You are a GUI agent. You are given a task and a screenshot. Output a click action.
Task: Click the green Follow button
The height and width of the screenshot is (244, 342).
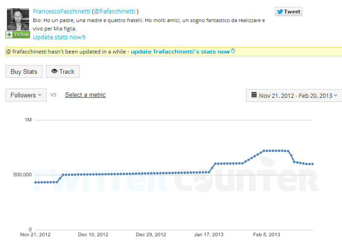tap(18, 35)
